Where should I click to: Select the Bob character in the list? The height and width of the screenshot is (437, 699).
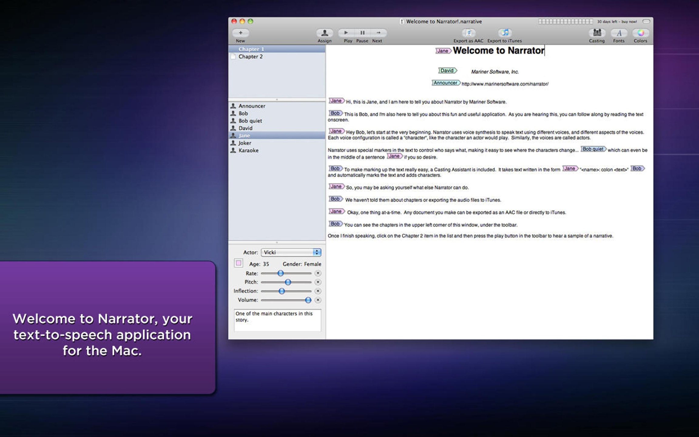[x=277, y=113]
